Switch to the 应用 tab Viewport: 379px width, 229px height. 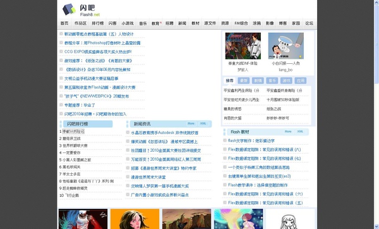(301, 80)
